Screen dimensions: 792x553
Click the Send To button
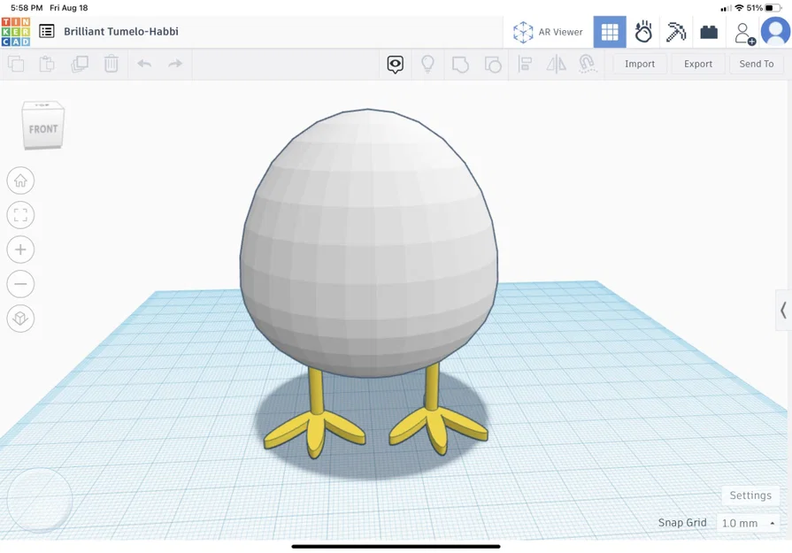pyautogui.click(x=756, y=64)
